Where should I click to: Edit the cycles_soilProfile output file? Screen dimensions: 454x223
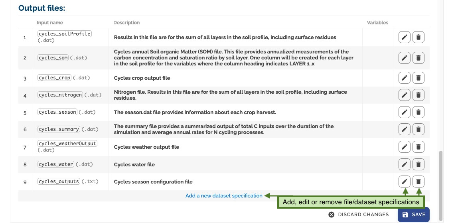pos(404,37)
